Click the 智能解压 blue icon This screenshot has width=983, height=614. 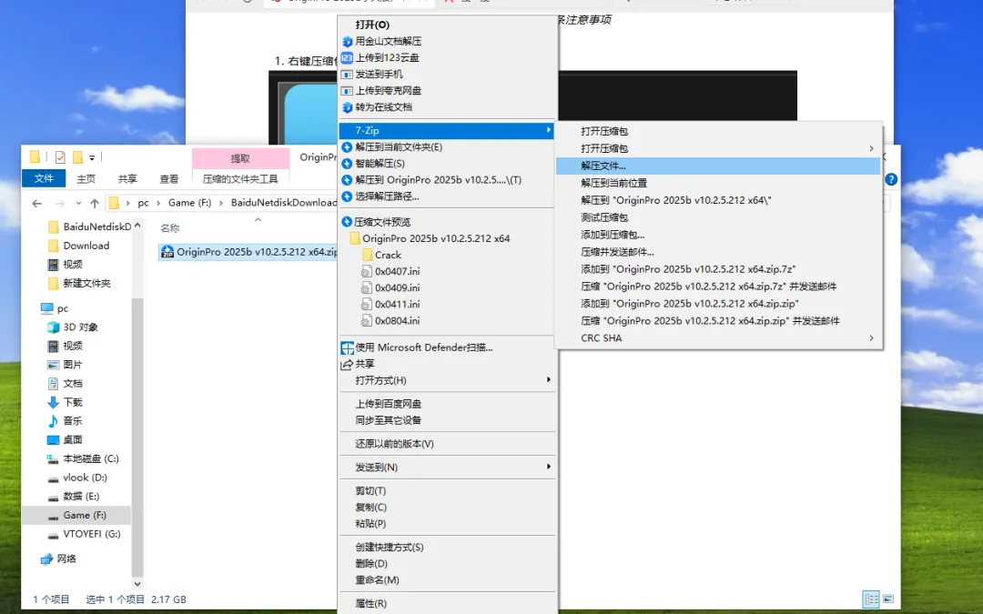click(x=347, y=164)
